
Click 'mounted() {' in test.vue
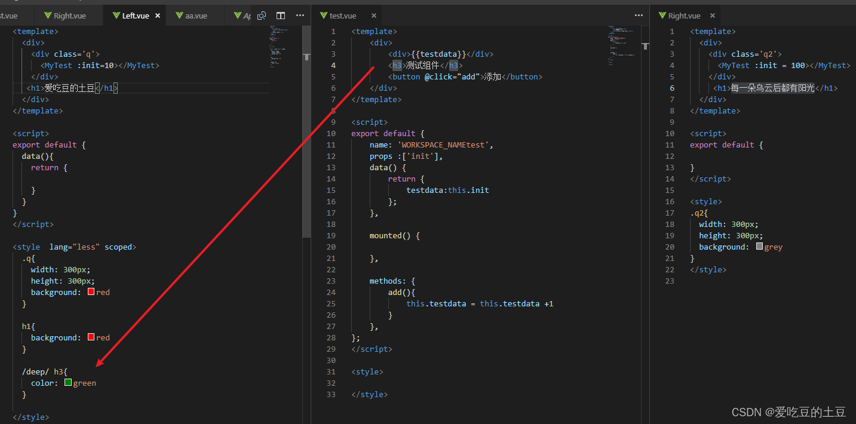(x=394, y=235)
